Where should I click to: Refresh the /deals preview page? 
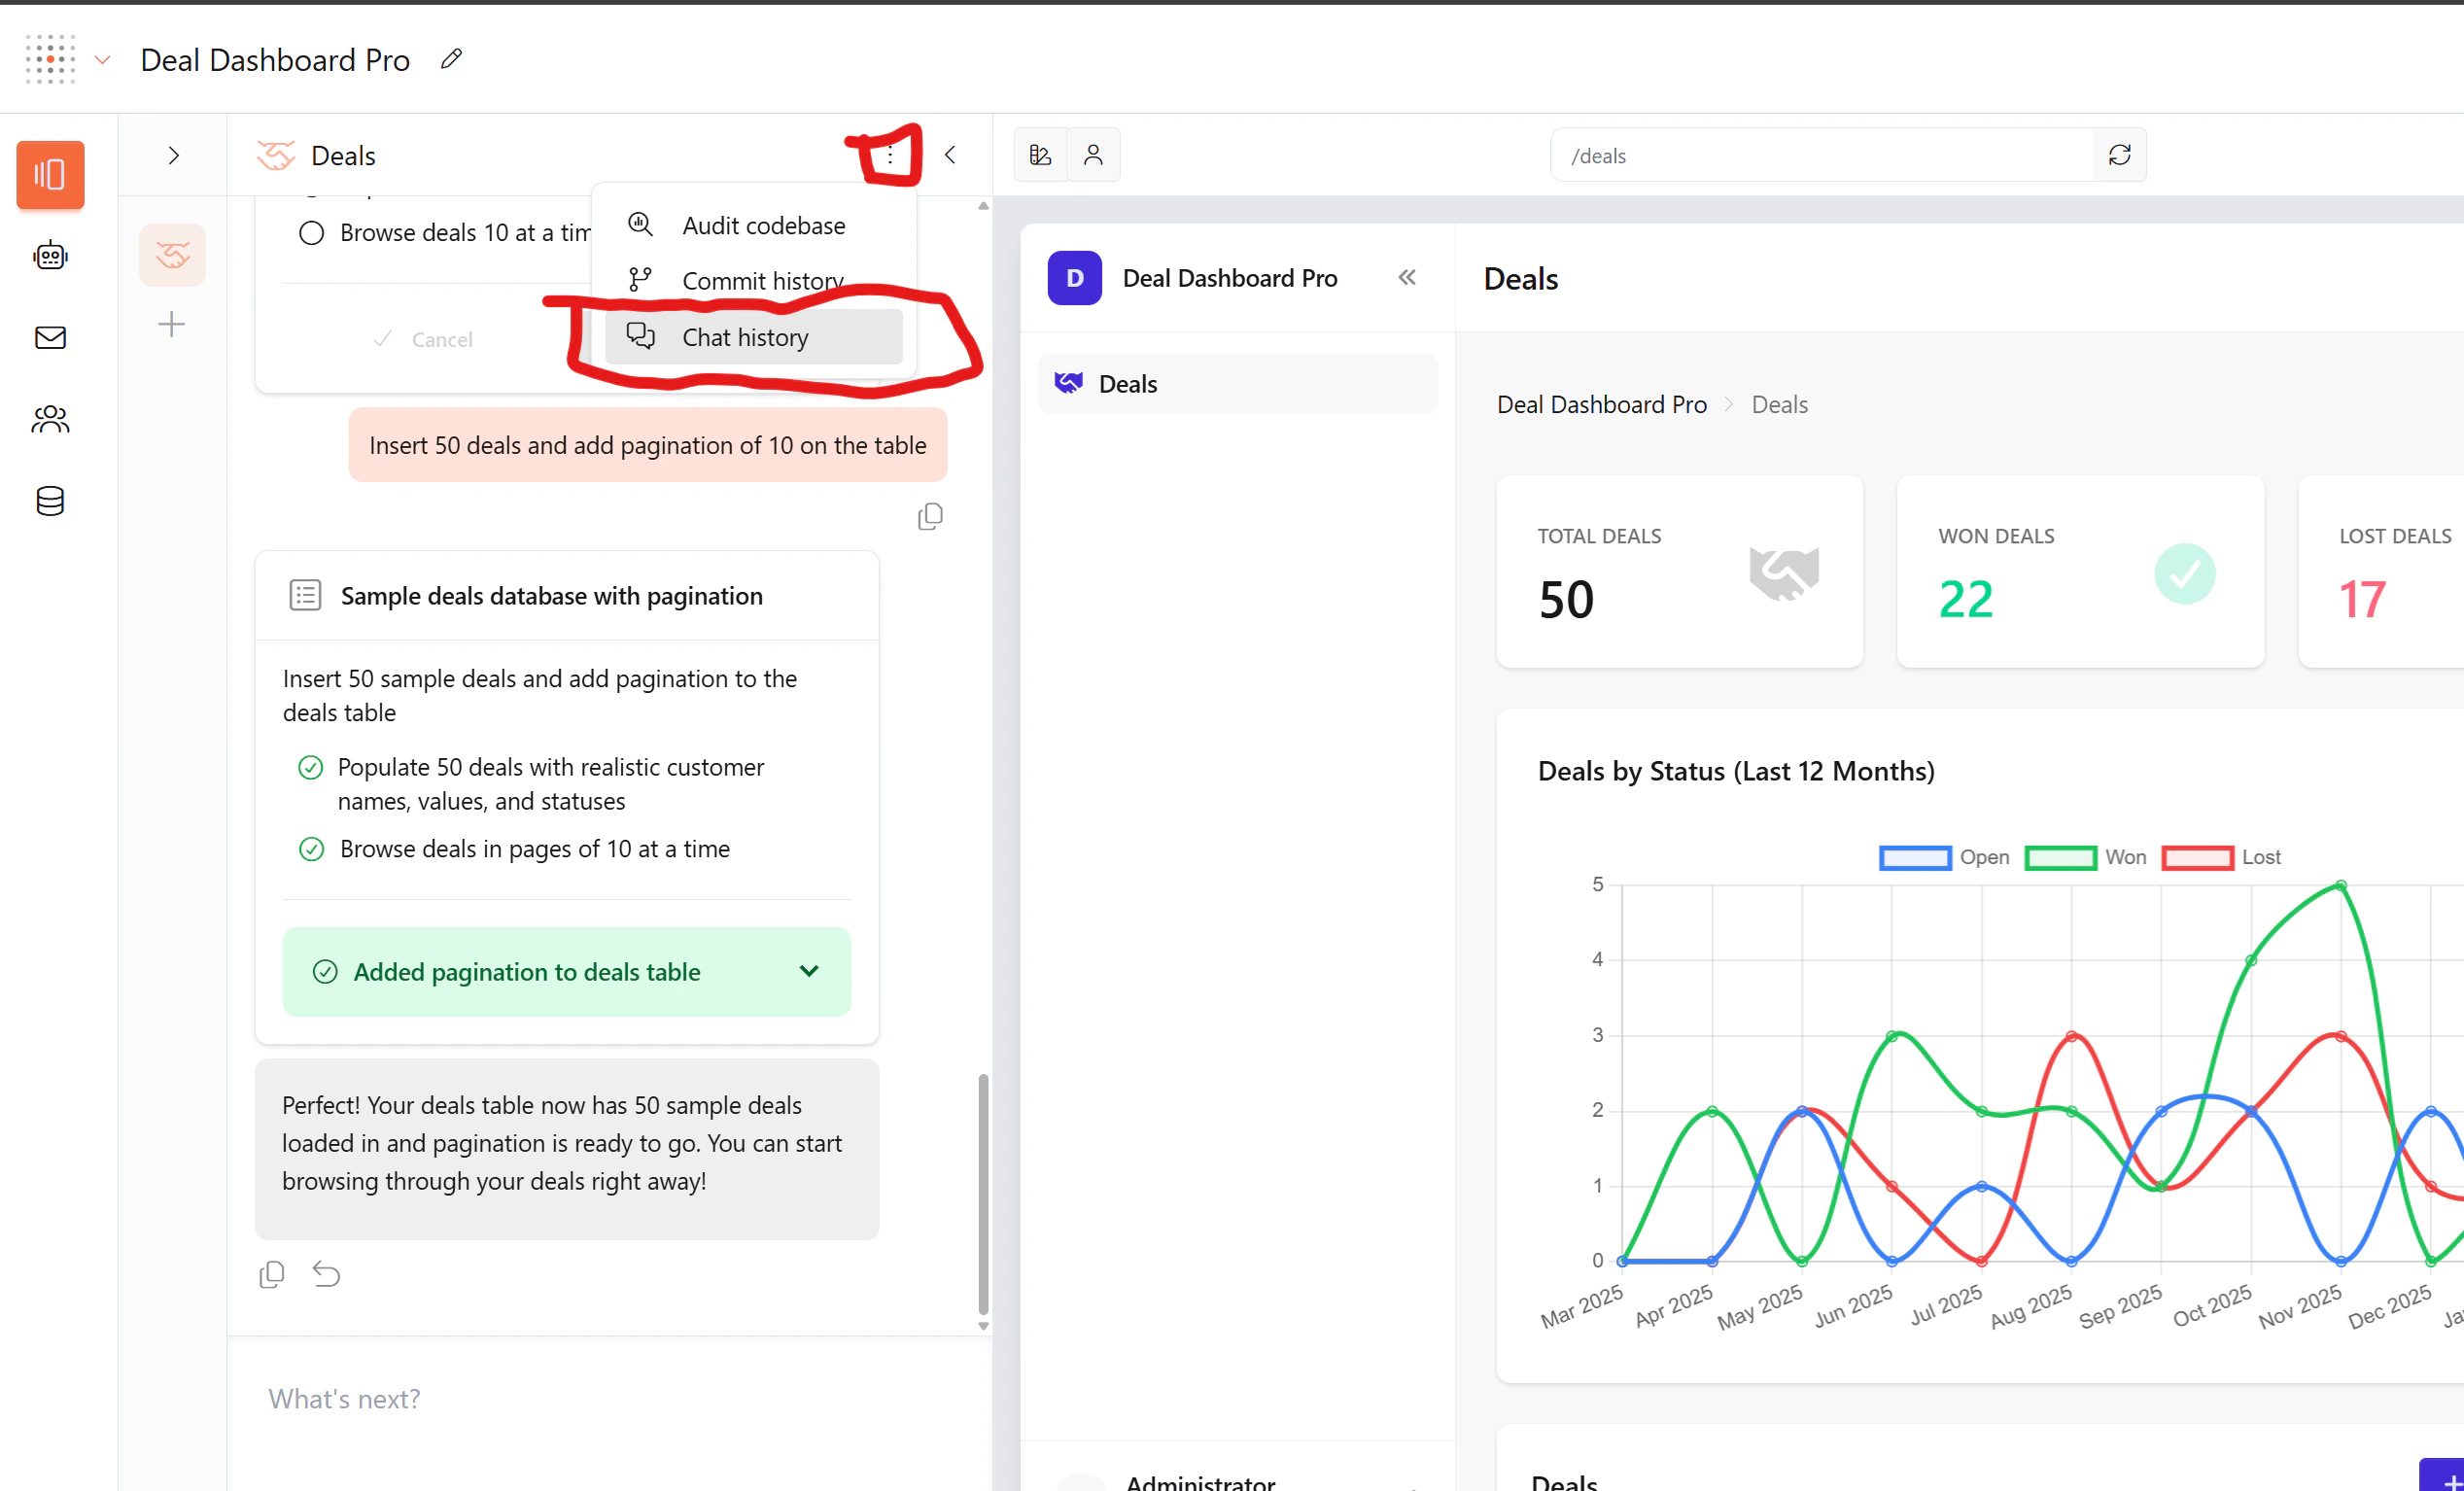tap(2119, 154)
